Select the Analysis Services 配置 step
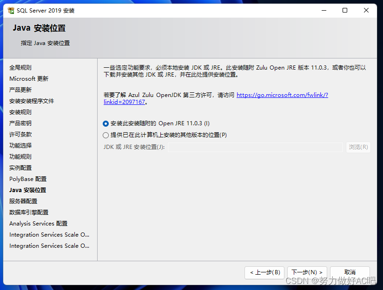This screenshot has width=383, height=290. (x=39, y=223)
